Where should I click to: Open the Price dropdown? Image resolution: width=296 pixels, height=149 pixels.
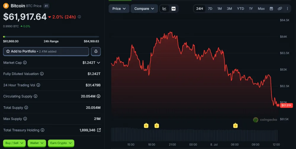point(119,9)
